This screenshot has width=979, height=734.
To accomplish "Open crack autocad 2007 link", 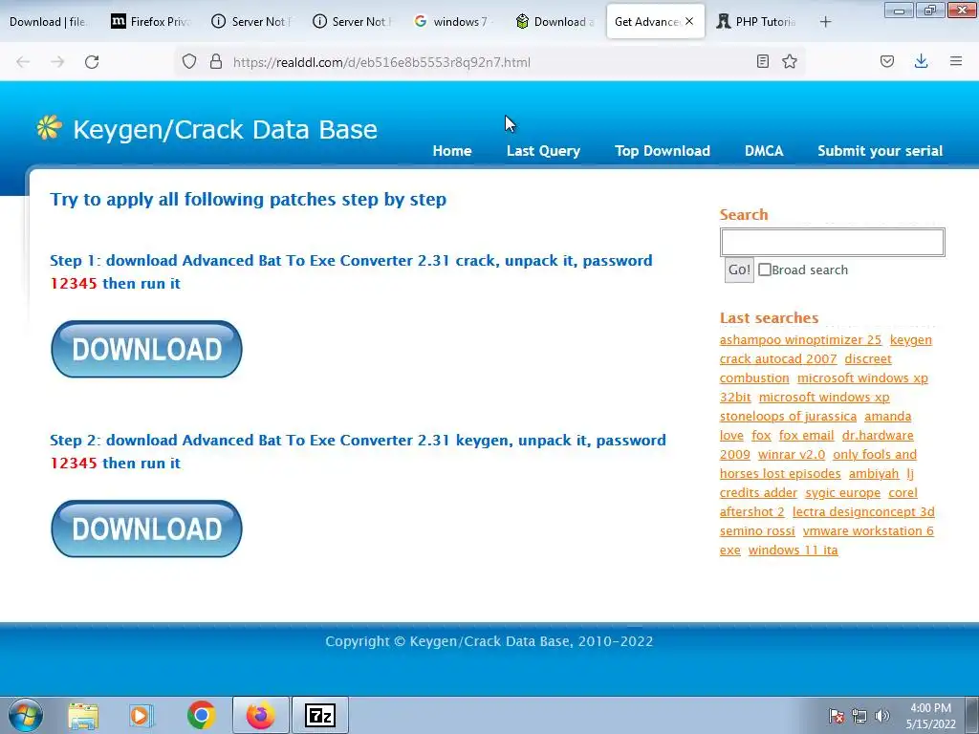I will [778, 359].
